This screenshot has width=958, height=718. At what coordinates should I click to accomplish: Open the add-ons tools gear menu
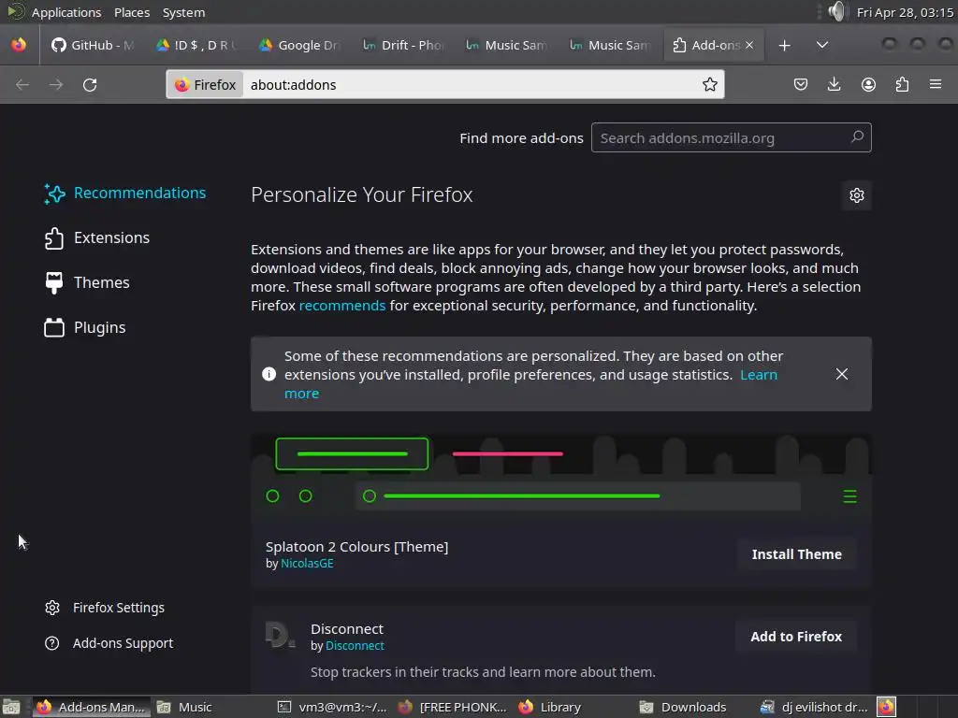tap(857, 195)
